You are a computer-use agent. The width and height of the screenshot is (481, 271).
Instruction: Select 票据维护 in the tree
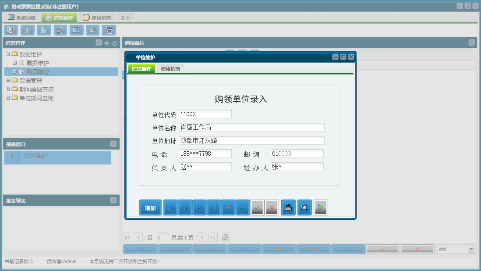[37, 63]
